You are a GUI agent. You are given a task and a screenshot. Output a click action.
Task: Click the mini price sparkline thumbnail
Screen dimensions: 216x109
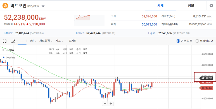coord(89,20)
